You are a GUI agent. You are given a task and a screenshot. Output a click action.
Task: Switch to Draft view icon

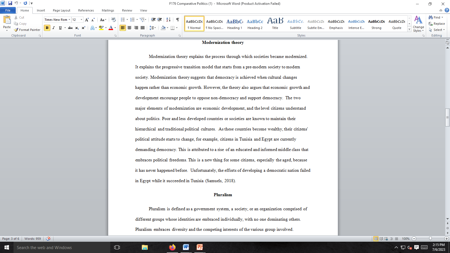397,239
